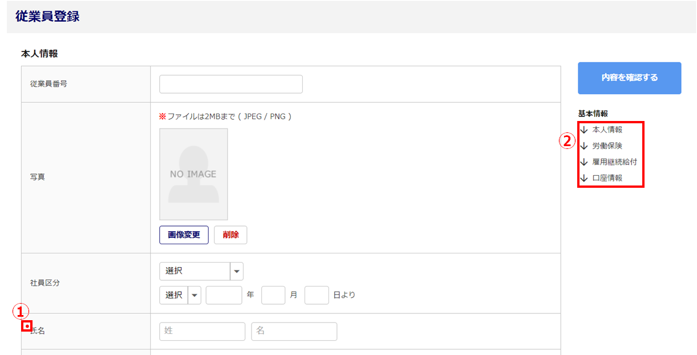Image resolution: width=697 pixels, height=355 pixels.
Task: Open the 社員区分 選択 dropdown
Action: tap(201, 271)
